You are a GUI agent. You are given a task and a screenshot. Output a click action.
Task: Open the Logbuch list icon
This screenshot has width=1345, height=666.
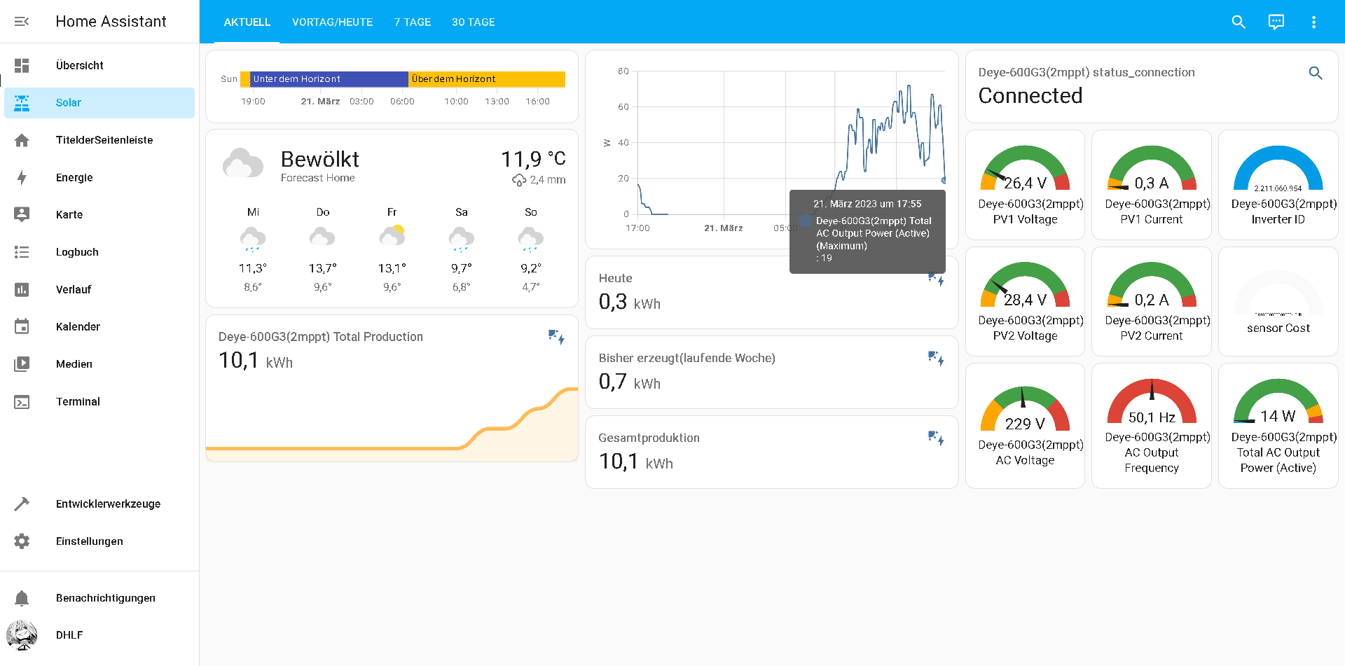point(22,252)
